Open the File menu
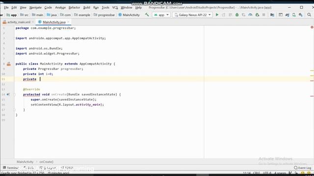 coord(6,7)
